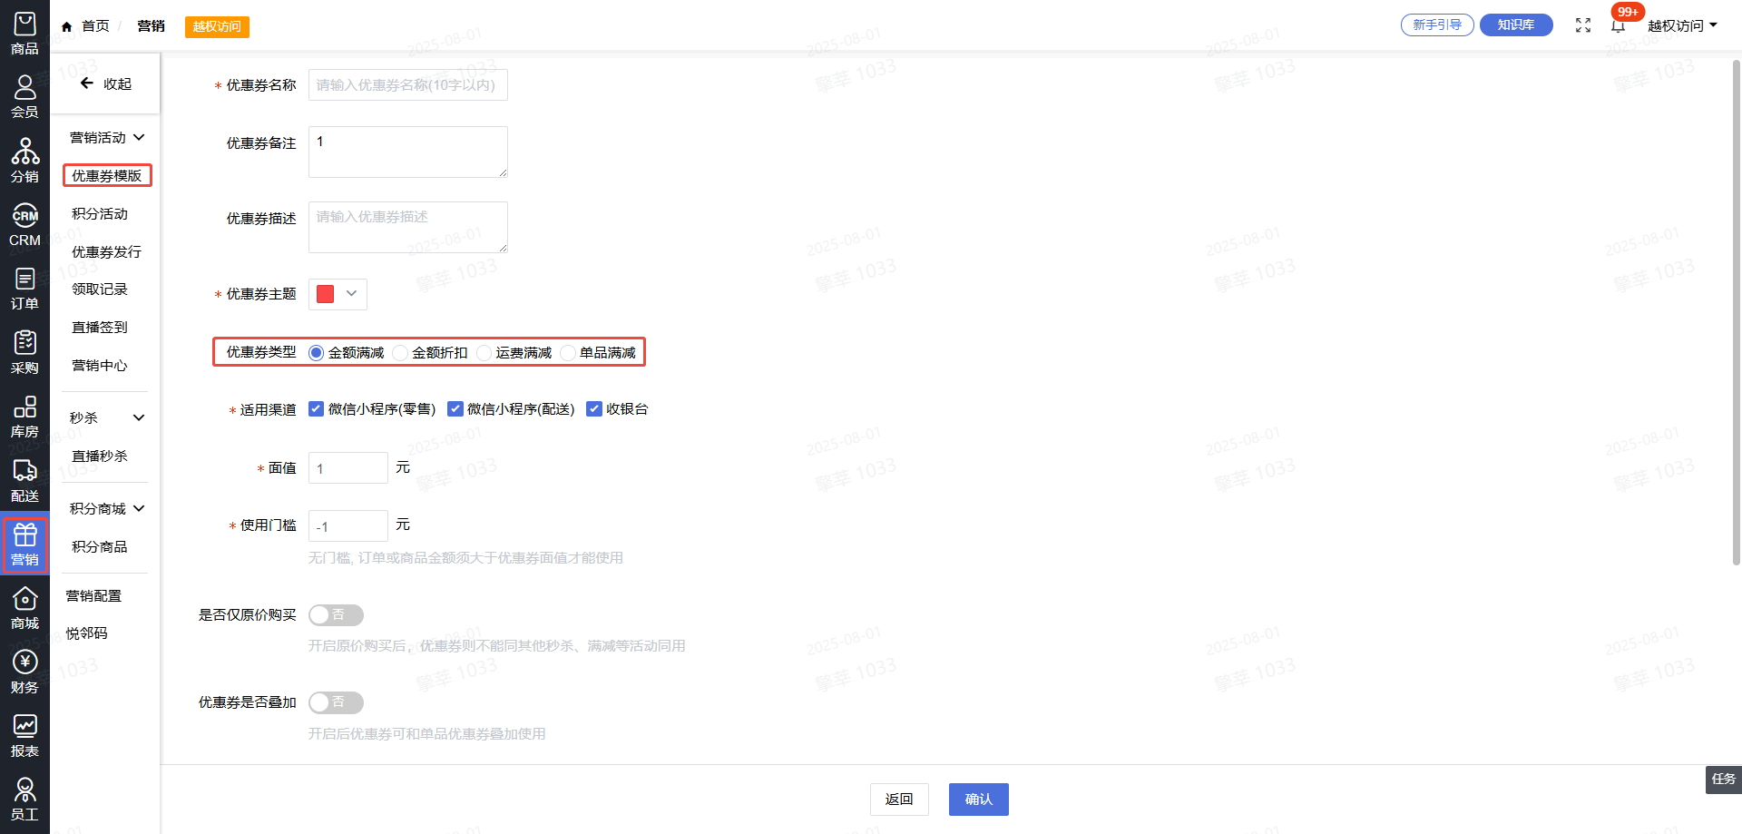
Task: Open the 商品 module in sidebar
Action: [24, 34]
